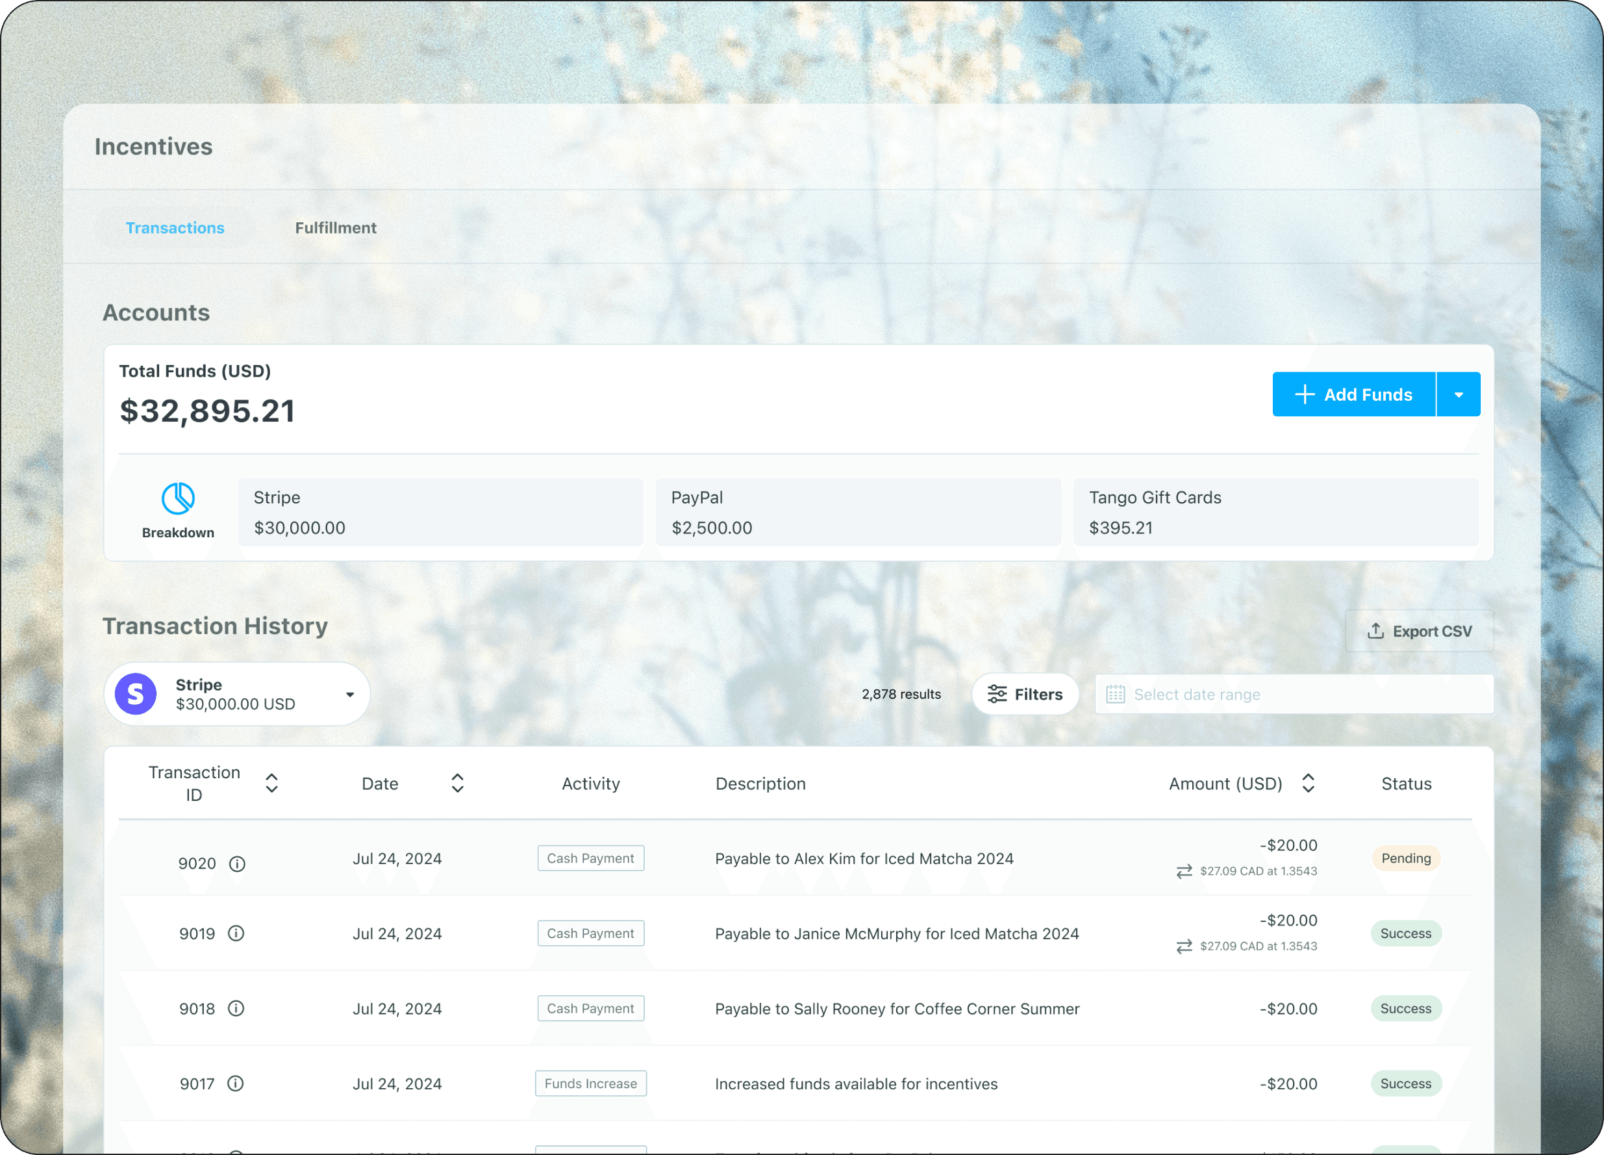The height and width of the screenshot is (1155, 1604).
Task: Click the Stripe logo avatar
Action: point(136,694)
